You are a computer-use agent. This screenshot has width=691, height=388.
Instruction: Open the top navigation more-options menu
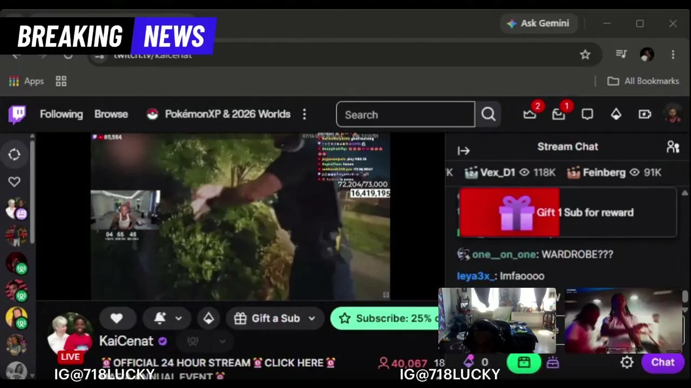tap(304, 114)
